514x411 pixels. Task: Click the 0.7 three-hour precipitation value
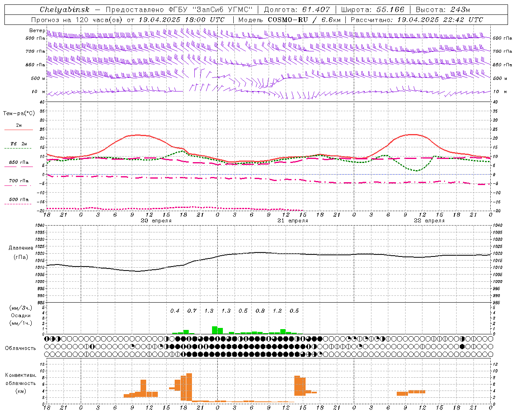tap(192, 311)
